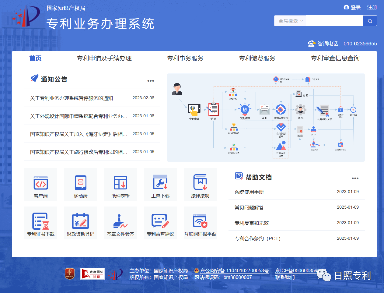Click the 互联网证据平台 evidence platform icon
The height and width of the screenshot is (293, 384).
coord(200,222)
